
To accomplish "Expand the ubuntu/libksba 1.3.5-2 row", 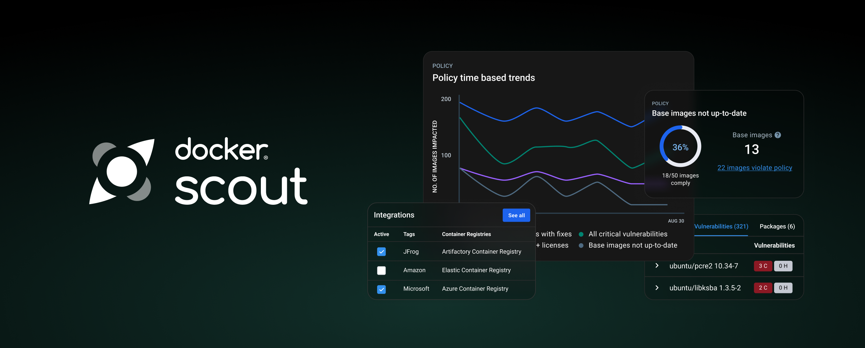I will click(657, 288).
